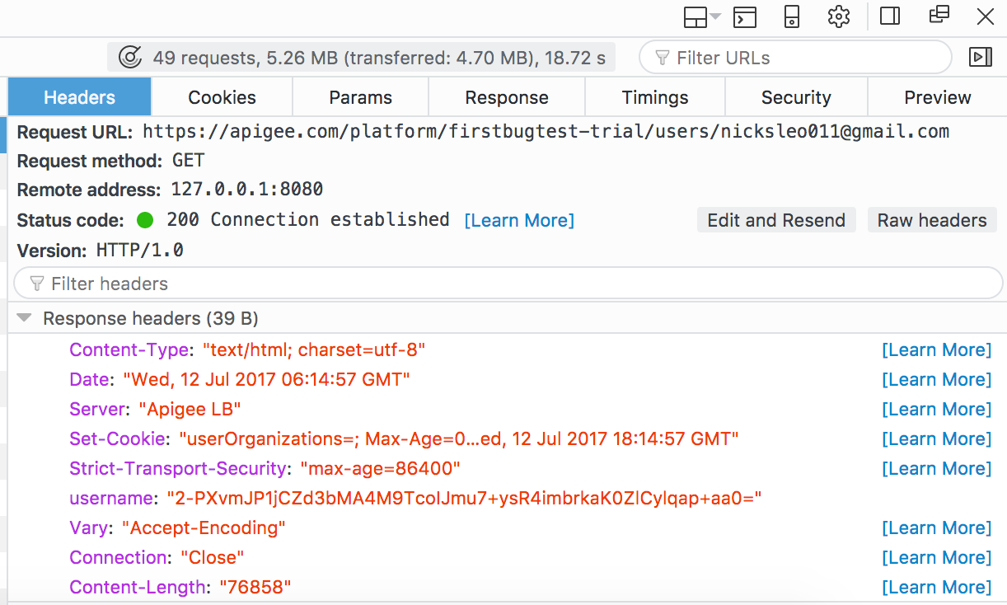View the Timings tab
1007x605 pixels.
click(654, 97)
